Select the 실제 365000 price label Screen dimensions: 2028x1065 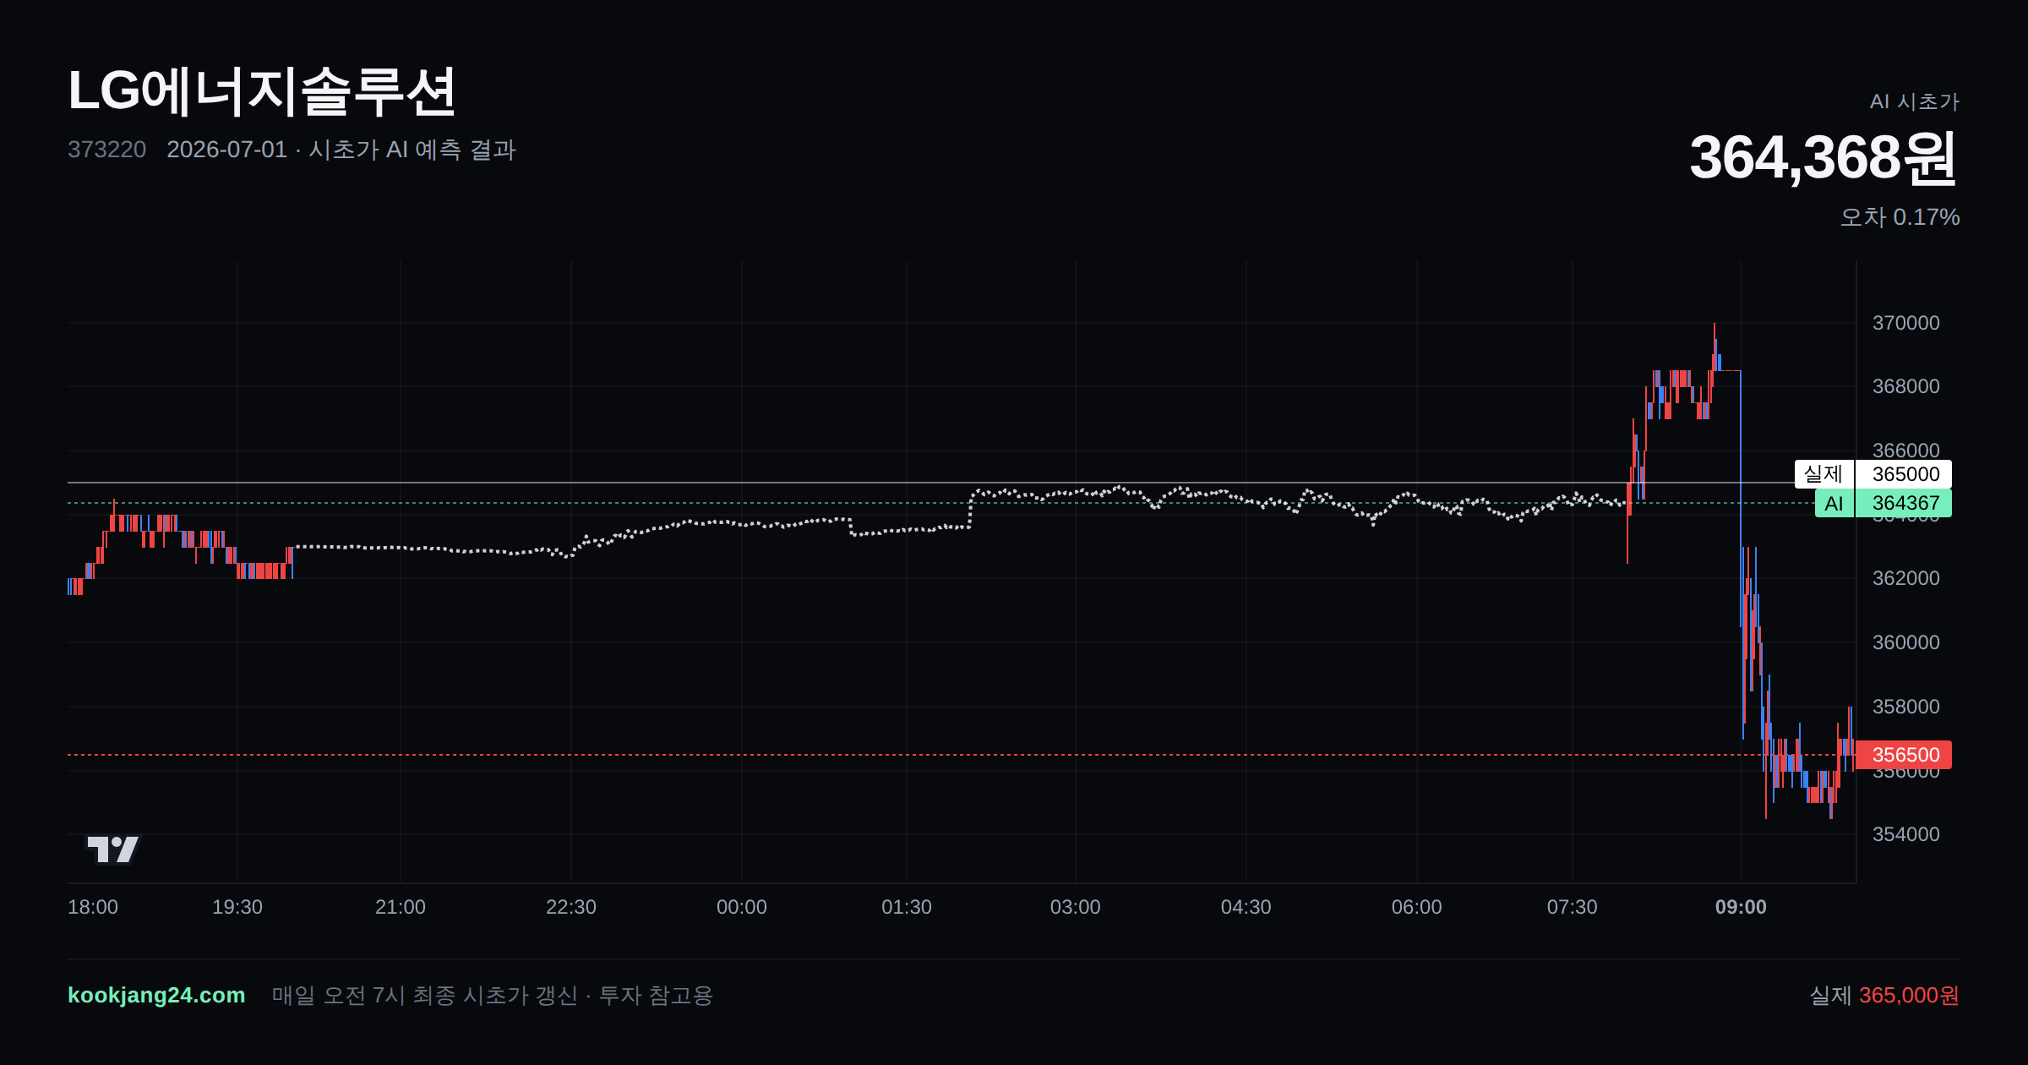pos(1873,474)
